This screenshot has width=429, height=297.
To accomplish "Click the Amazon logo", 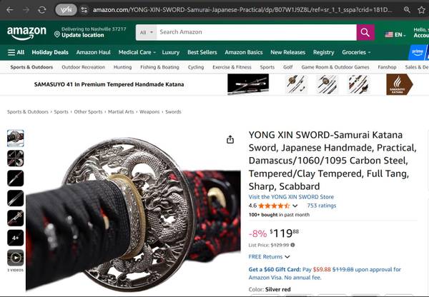I will tap(26, 34).
